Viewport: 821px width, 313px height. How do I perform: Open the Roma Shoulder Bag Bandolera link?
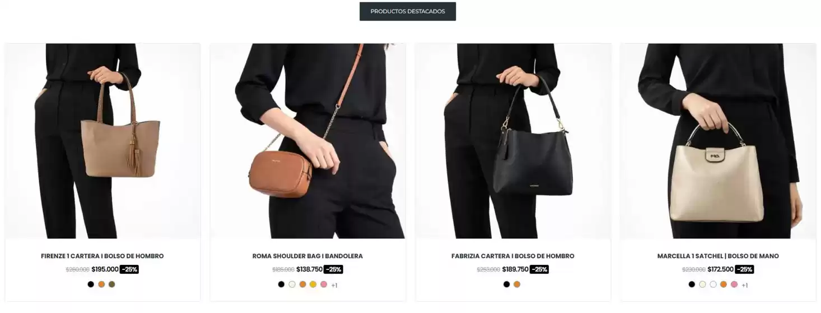pyautogui.click(x=307, y=256)
